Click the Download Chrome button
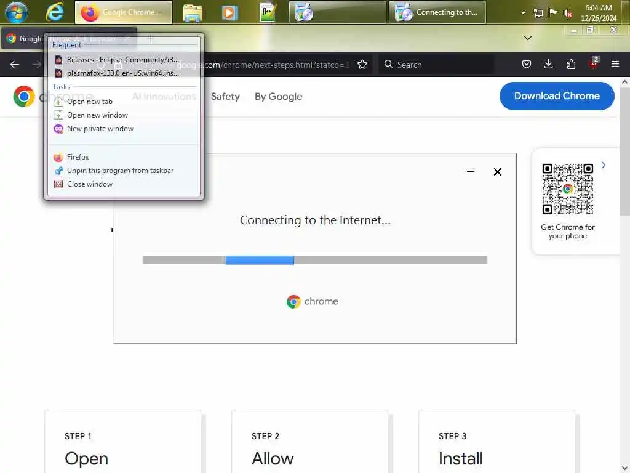The image size is (630, 473). coord(556,95)
